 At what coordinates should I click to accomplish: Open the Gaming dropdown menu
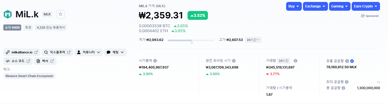pyautogui.click(x=340, y=6)
